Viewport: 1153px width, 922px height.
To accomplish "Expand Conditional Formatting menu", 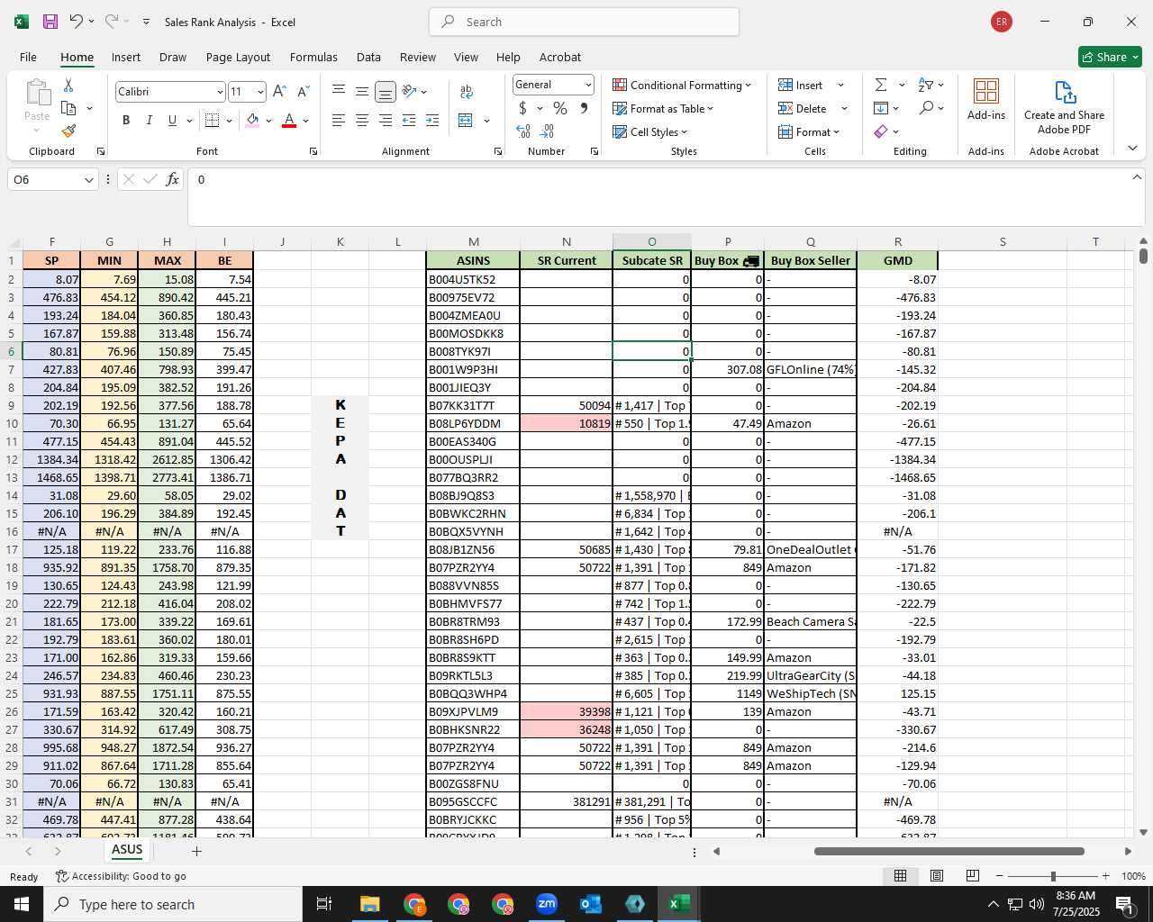I will pyautogui.click(x=682, y=85).
